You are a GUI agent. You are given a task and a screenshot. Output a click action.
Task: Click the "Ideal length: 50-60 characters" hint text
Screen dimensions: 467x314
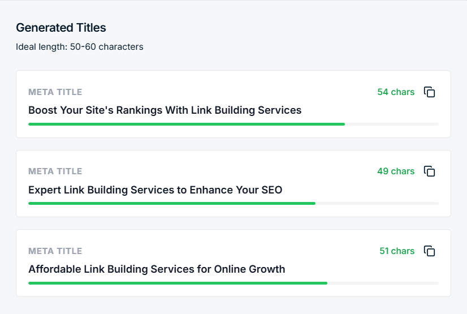[80, 47]
